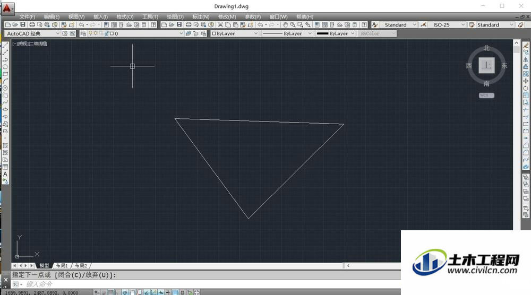The height and width of the screenshot is (295, 531).
Task: Select the Polyline draw tool
Action: point(5,59)
